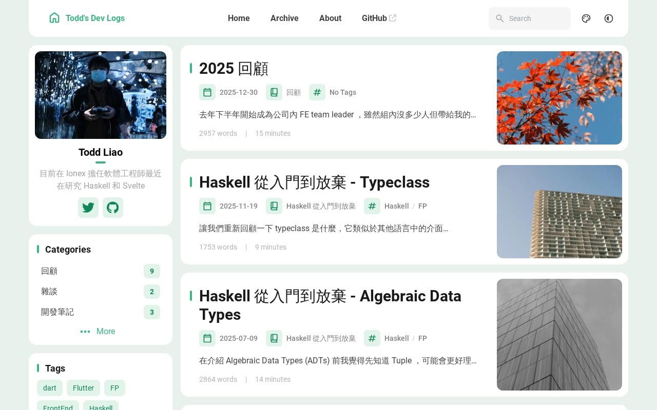Viewport: 657px width, 410px height.
Task: Click the hash icon beside No Tags
Action: tap(317, 92)
